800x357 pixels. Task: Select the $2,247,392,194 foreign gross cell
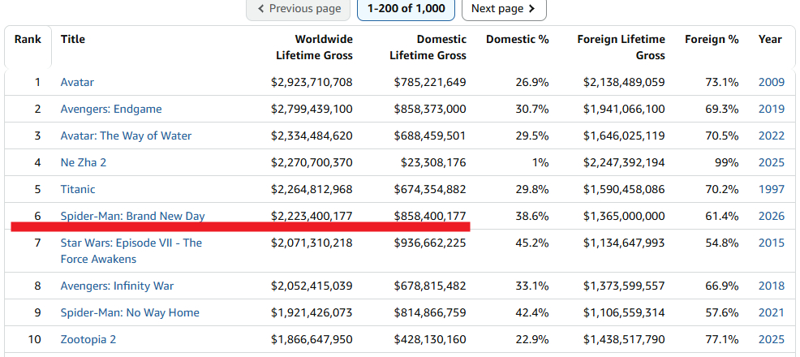(x=625, y=163)
